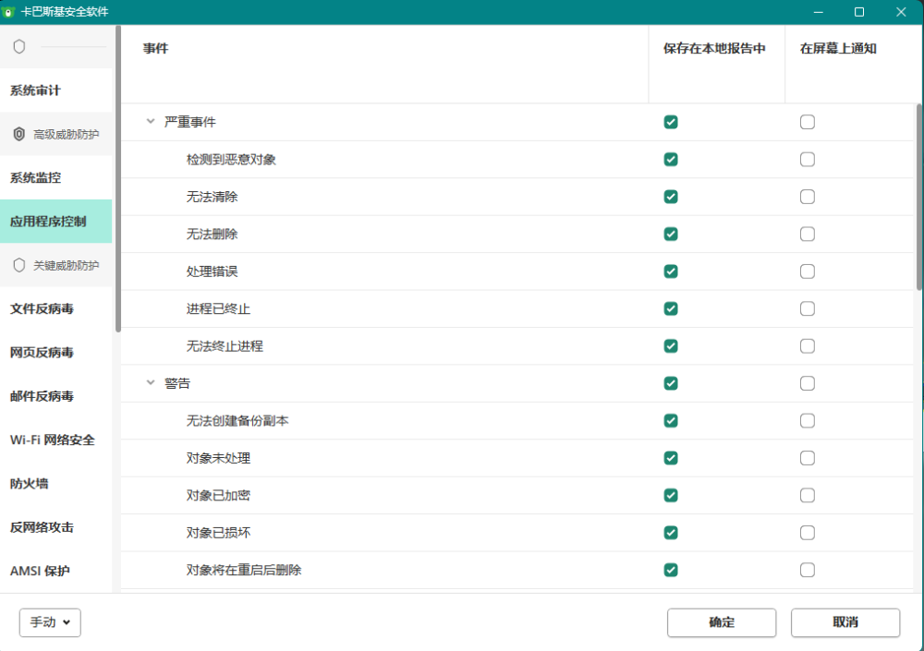The width and height of the screenshot is (924, 651).
Task: Enable on-screen notification for 进程已终止
Action: coord(808,308)
